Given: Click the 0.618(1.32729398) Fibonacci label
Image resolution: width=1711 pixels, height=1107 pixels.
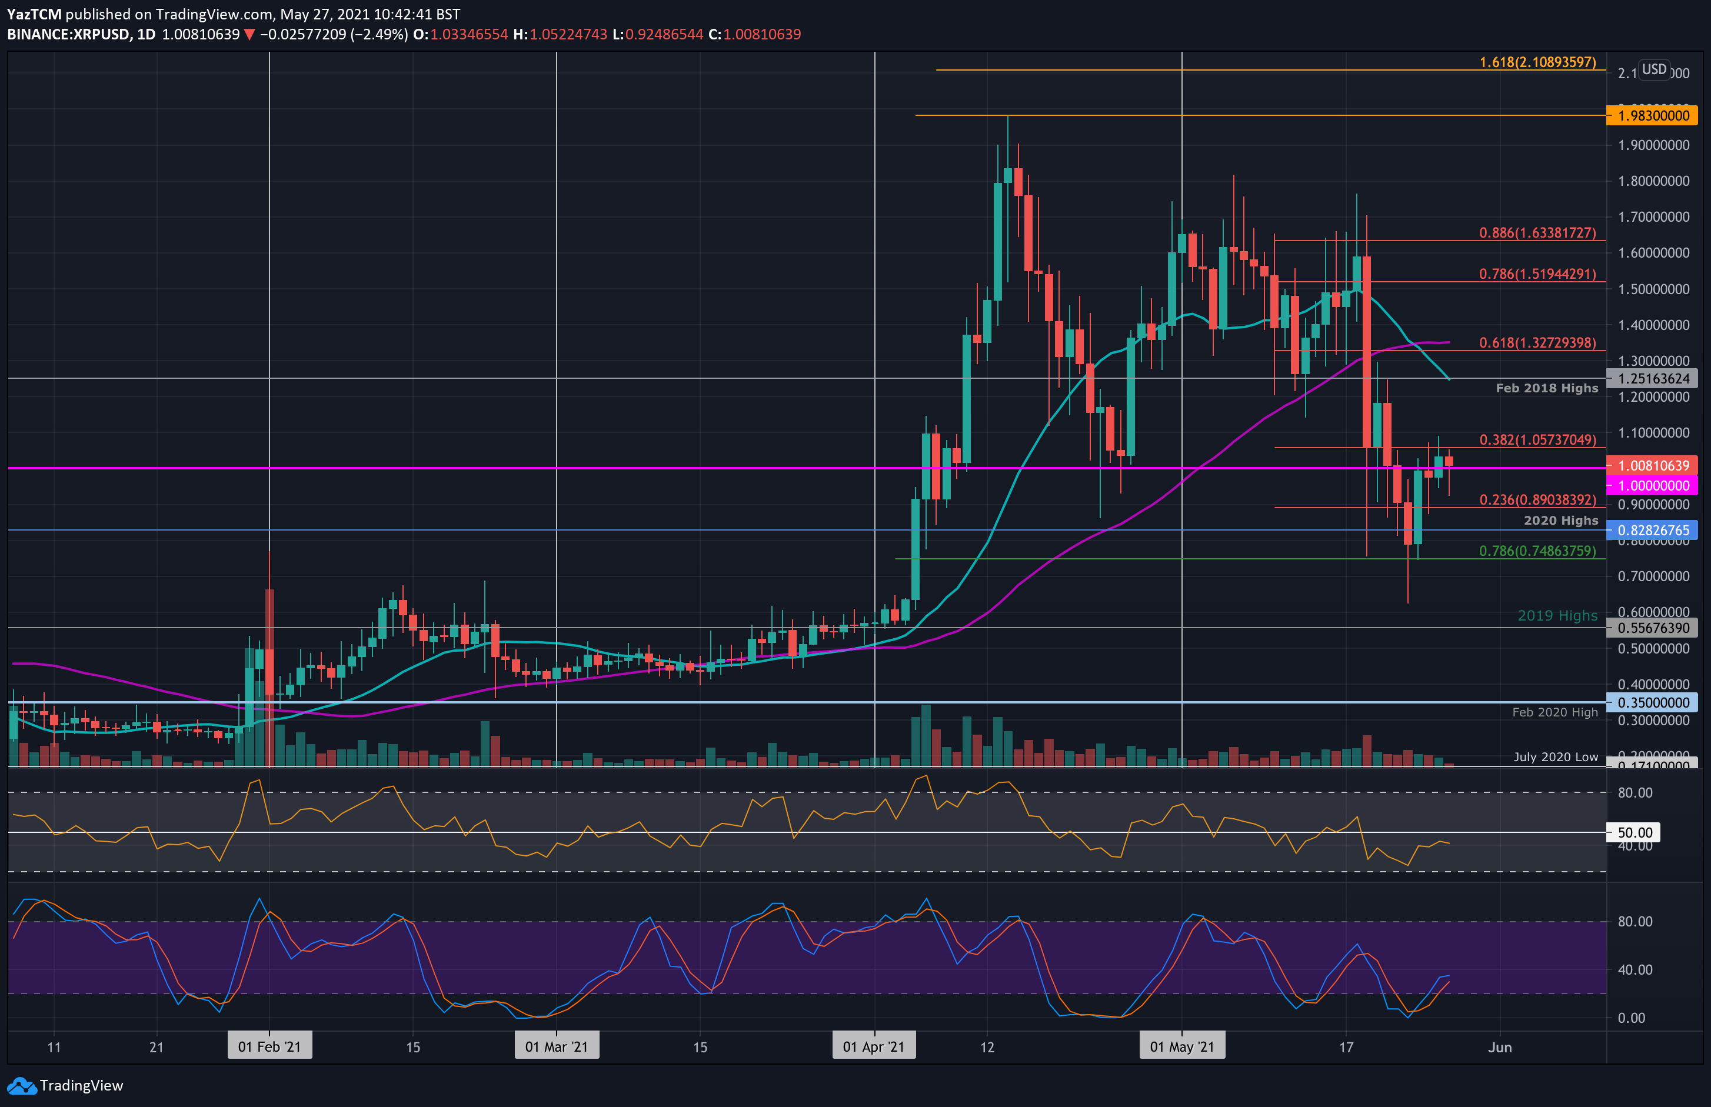Looking at the screenshot, I should coord(1537,343).
